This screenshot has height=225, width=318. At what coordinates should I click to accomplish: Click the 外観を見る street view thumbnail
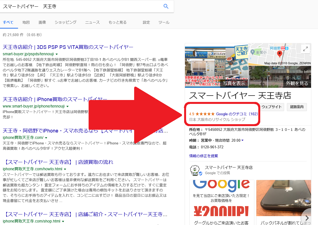(x=280, y=77)
